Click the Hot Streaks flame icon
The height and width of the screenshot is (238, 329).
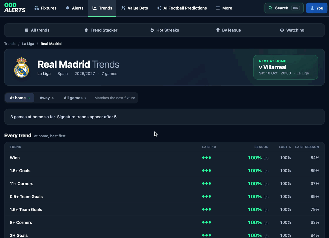152,30
